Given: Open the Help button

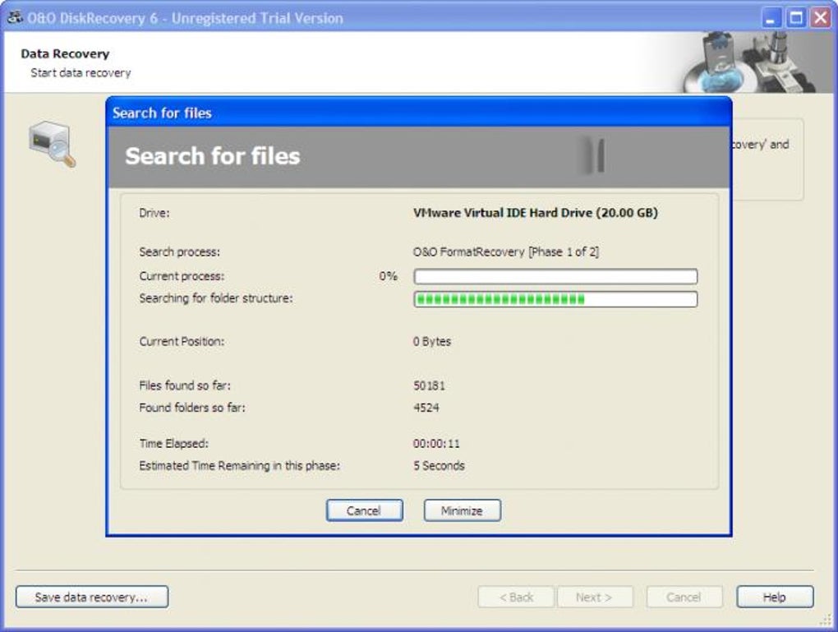Looking at the screenshot, I should 775,597.
